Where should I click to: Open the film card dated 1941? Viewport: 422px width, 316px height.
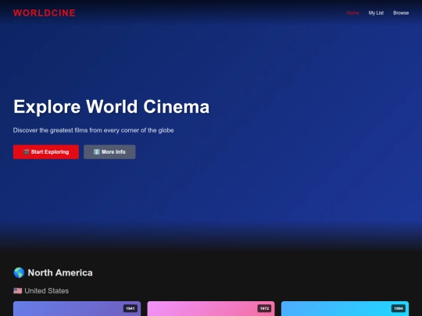click(77, 308)
